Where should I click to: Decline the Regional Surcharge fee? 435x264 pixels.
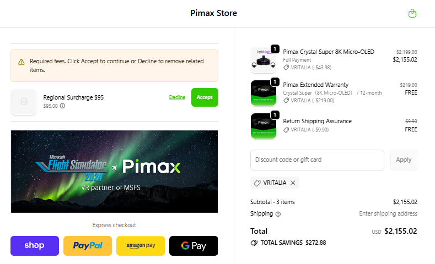click(177, 97)
